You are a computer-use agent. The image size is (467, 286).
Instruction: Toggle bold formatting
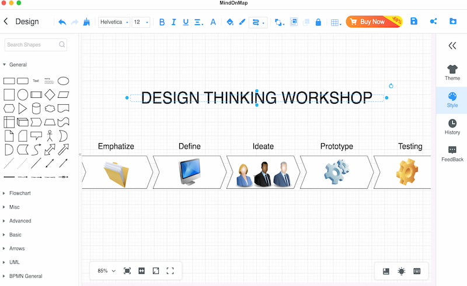click(x=162, y=22)
